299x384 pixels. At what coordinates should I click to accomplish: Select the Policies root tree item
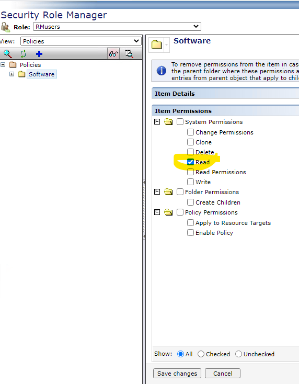coord(30,65)
